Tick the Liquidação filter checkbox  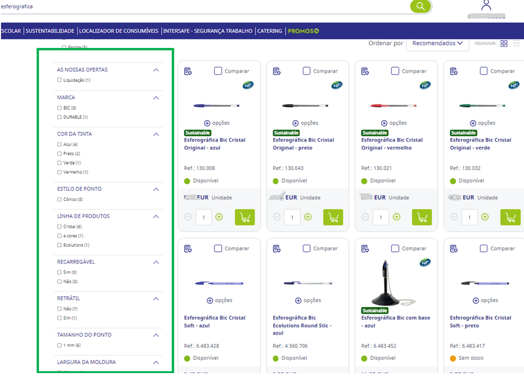pyautogui.click(x=59, y=80)
